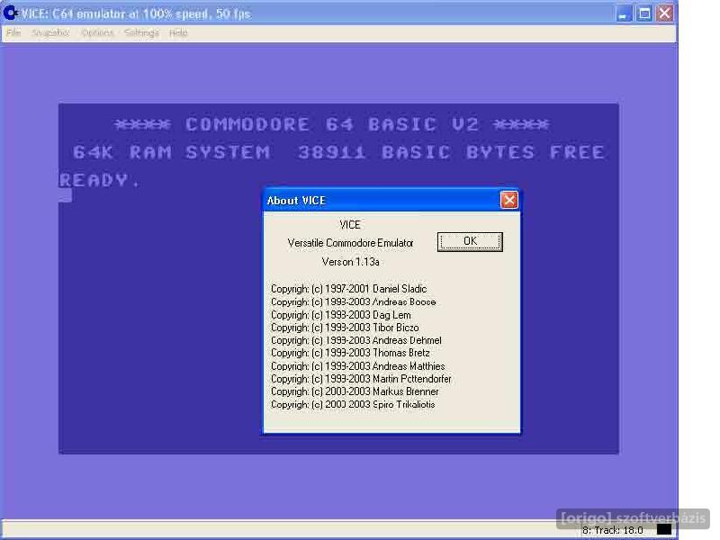The image size is (720, 540).
Task: Select the Andreas Matthies copyright line
Action: [x=357, y=366]
